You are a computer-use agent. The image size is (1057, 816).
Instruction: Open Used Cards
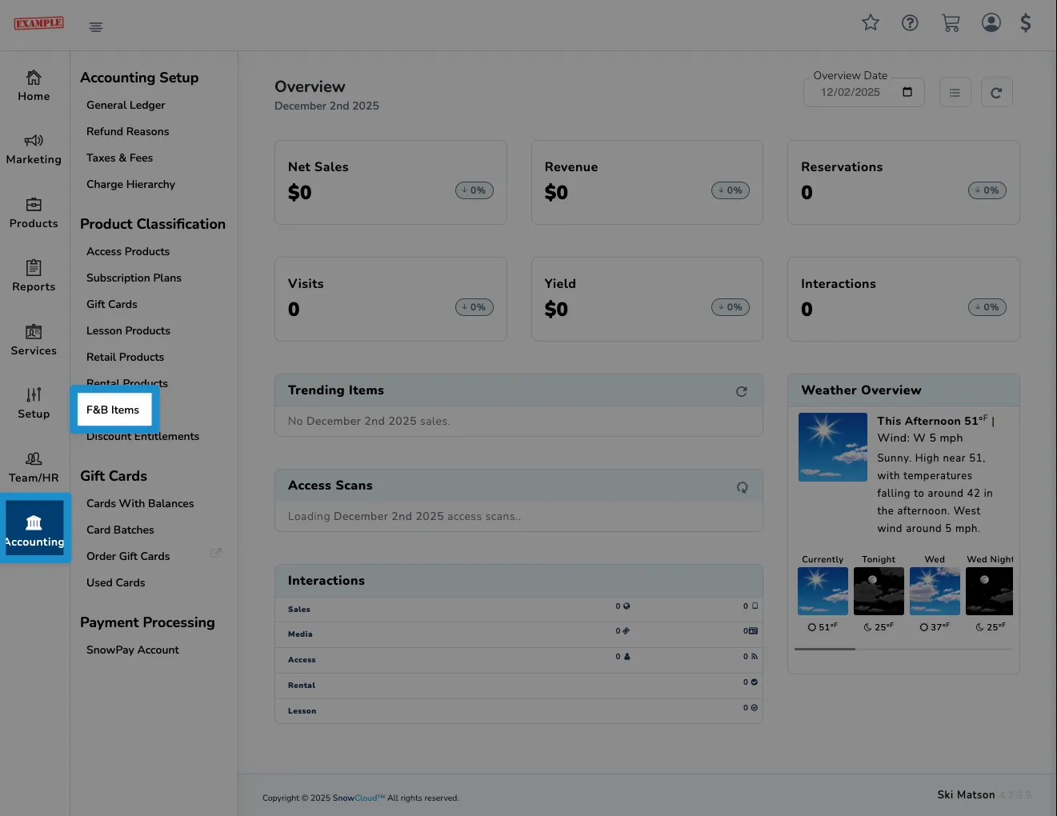coord(115,582)
